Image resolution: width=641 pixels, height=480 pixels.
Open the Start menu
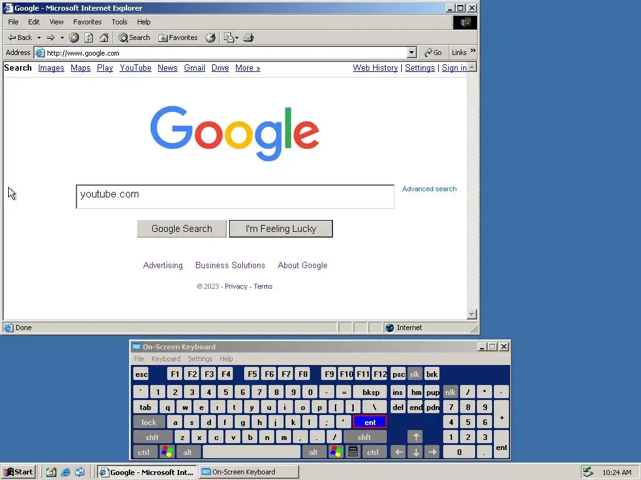(18, 472)
